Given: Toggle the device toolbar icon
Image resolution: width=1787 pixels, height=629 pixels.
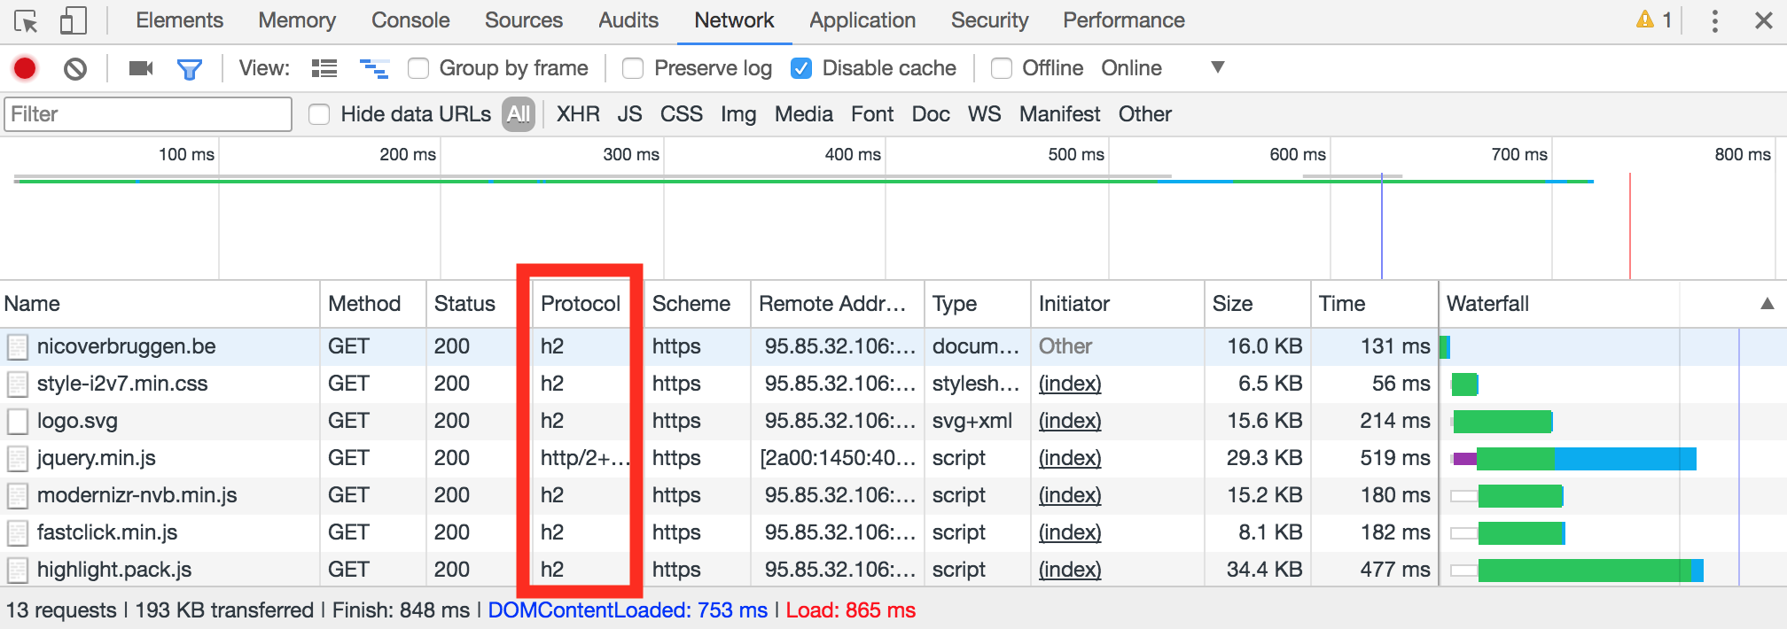Looking at the screenshot, I should coord(73,20).
